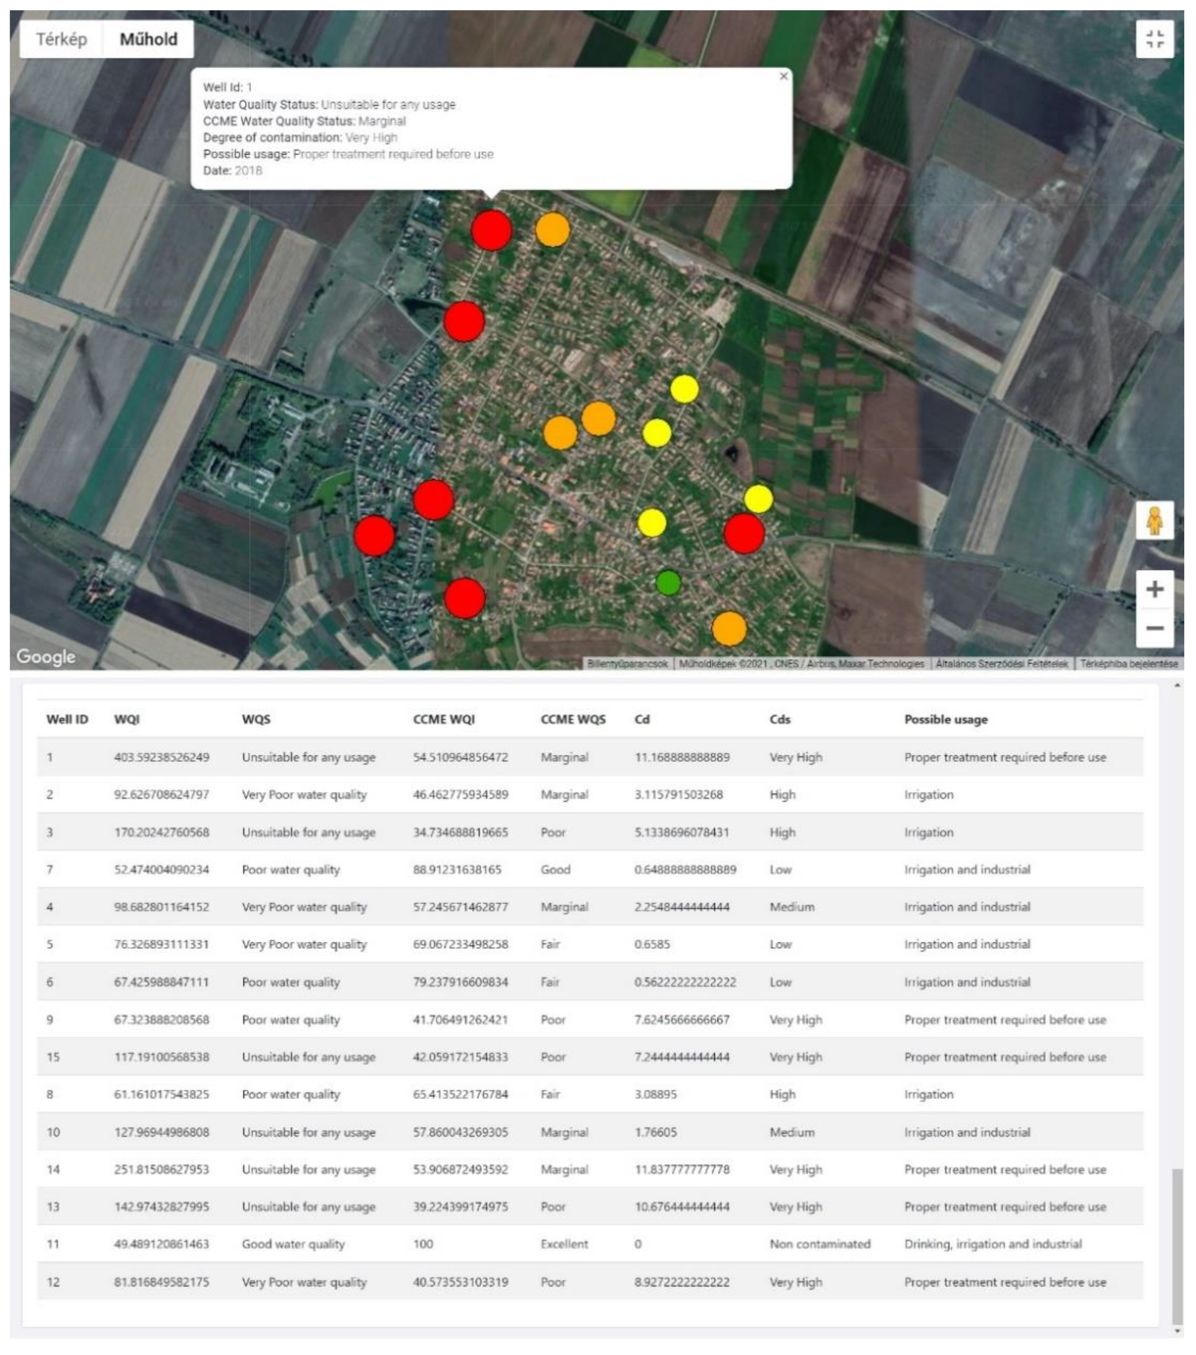
Task: Select the orange marker next to red top marker
Action: 552,230
